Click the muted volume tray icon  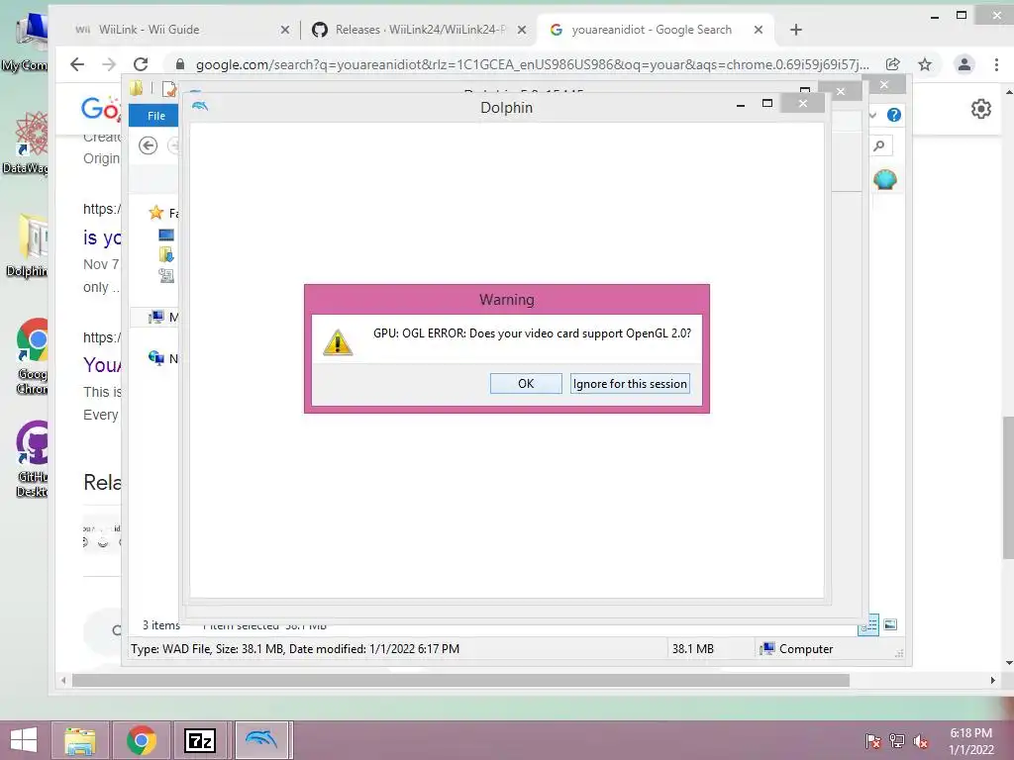(x=921, y=741)
